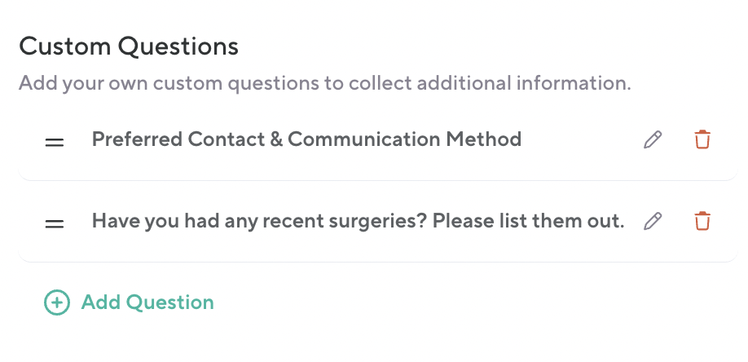Click pencil icon for recent surgeries question

pos(653,221)
